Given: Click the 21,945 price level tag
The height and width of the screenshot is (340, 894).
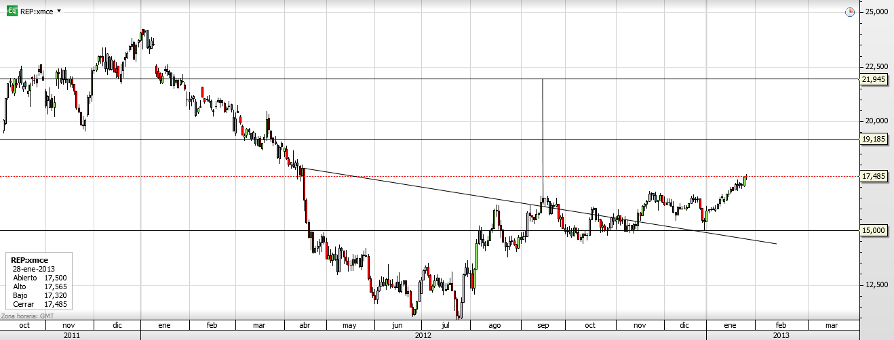Looking at the screenshot, I should [x=874, y=79].
